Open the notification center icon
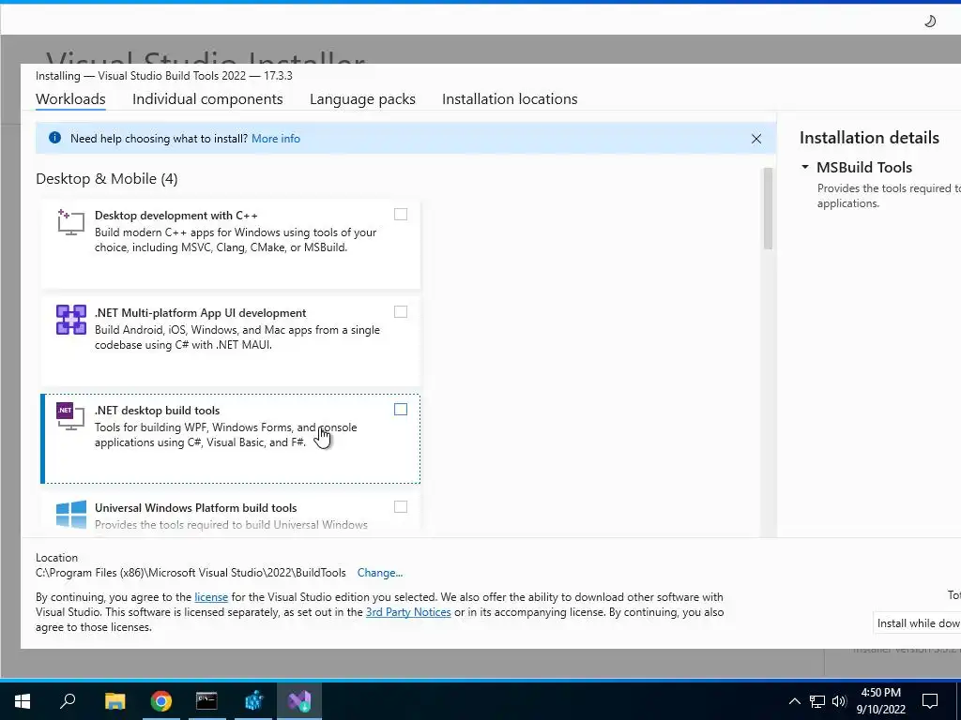The image size is (961, 720). (x=930, y=701)
